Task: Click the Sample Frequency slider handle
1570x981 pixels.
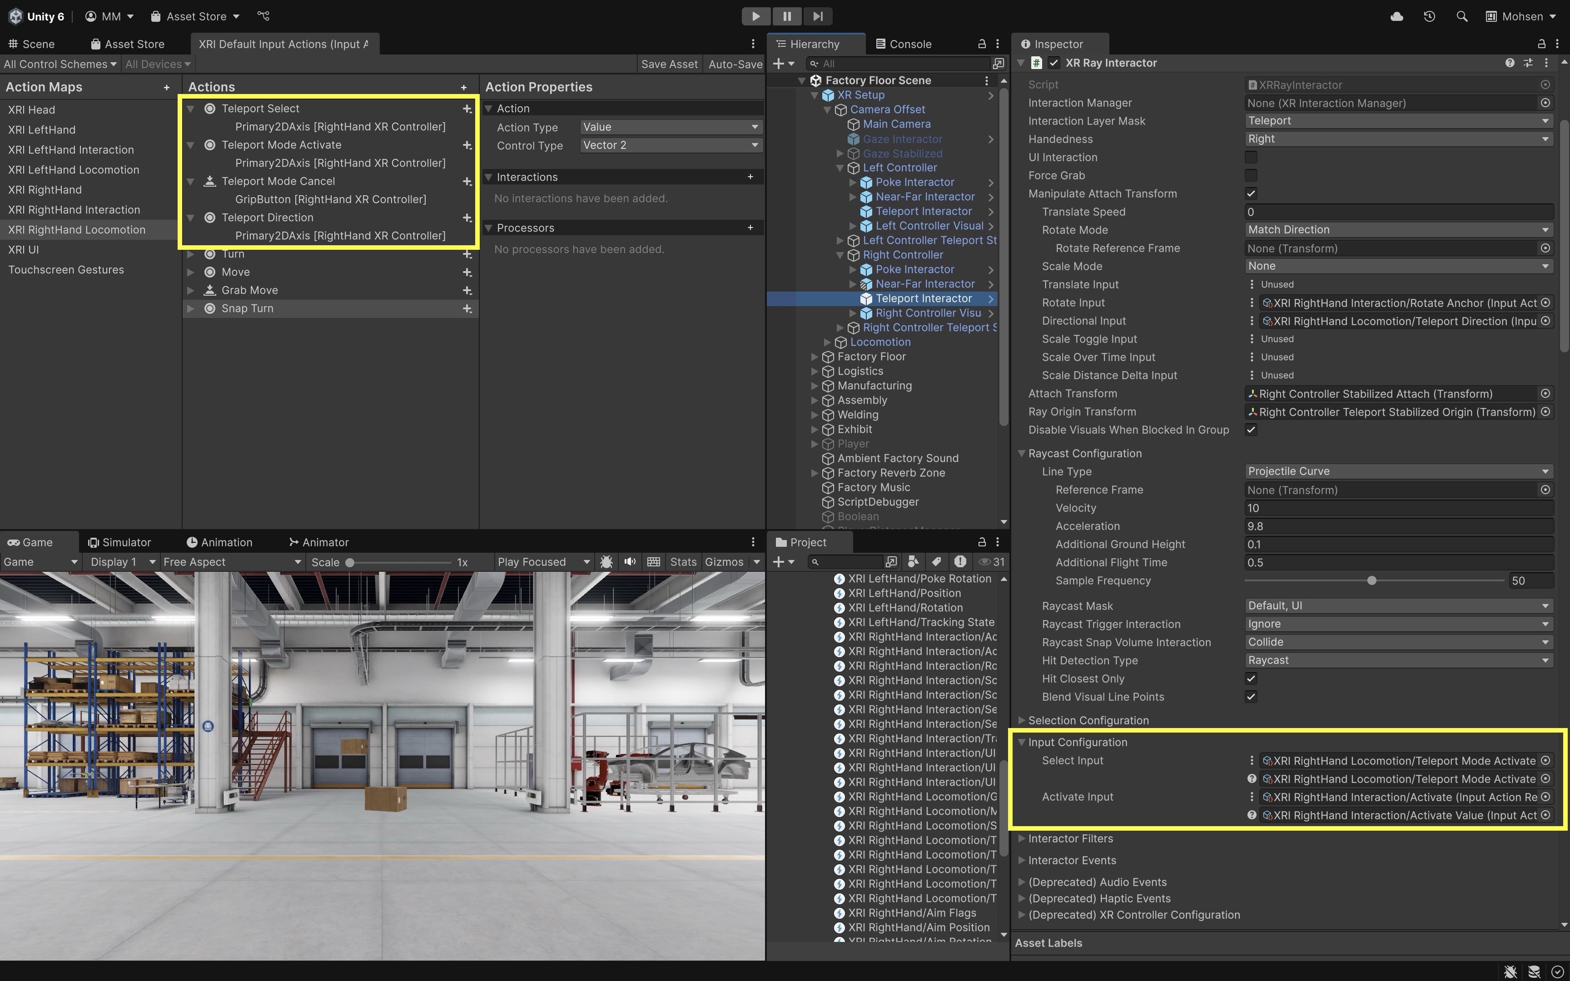Action: point(1371,581)
